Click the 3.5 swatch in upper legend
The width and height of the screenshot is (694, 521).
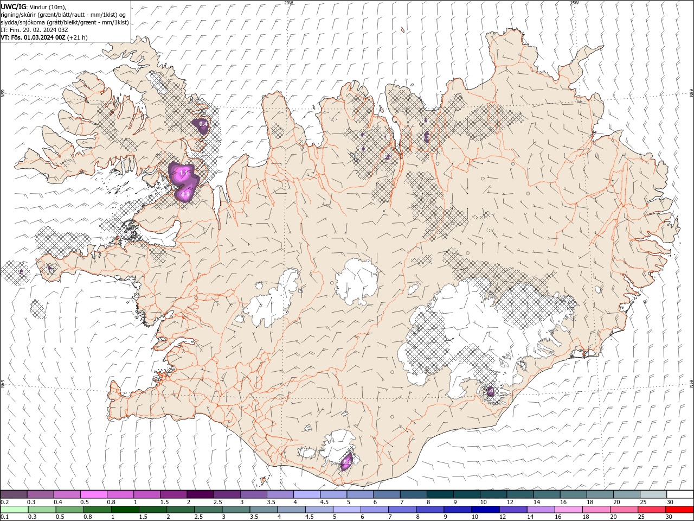tap(280, 494)
